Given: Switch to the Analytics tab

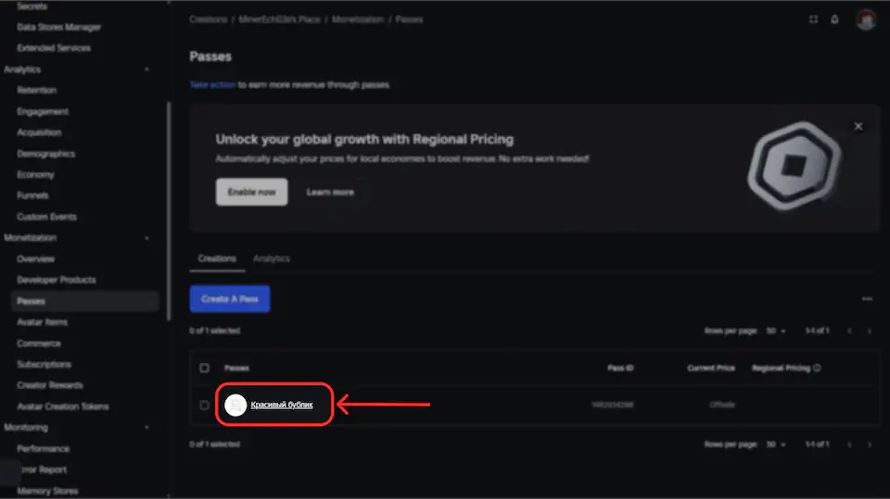Looking at the screenshot, I should coord(272,258).
